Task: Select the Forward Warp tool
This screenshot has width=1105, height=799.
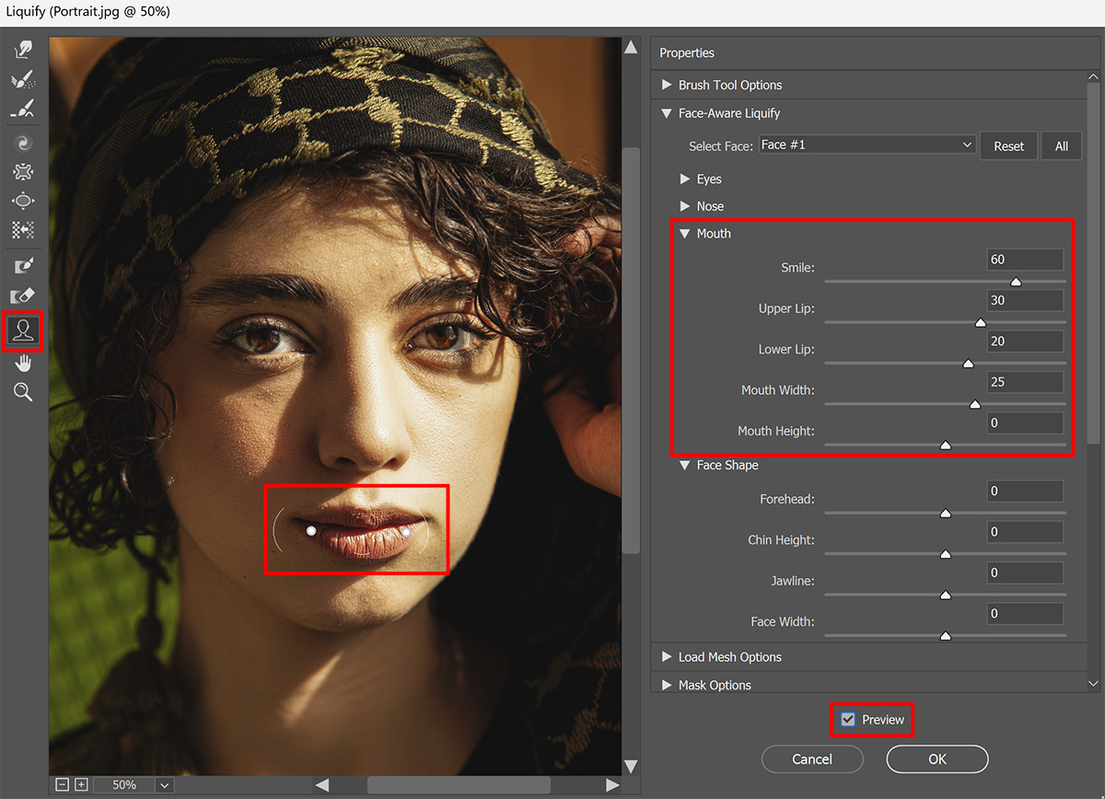Action: [x=23, y=49]
